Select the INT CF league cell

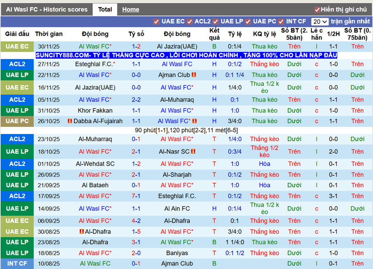click(17, 264)
